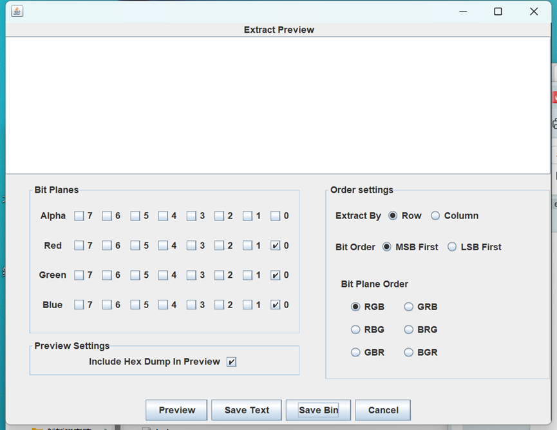Check the Alpha bit 3 checkbox
This screenshot has height=430, width=557.
191,216
